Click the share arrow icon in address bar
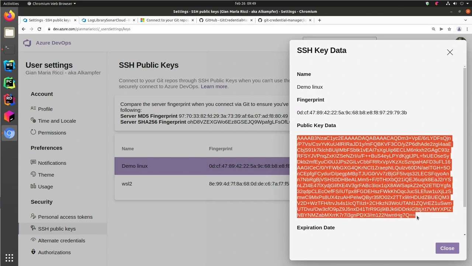The height and width of the screenshot is (266, 472). click(x=441, y=29)
